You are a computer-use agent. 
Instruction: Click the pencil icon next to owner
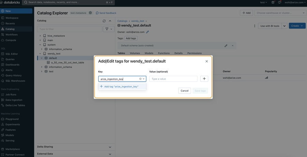[148, 32]
